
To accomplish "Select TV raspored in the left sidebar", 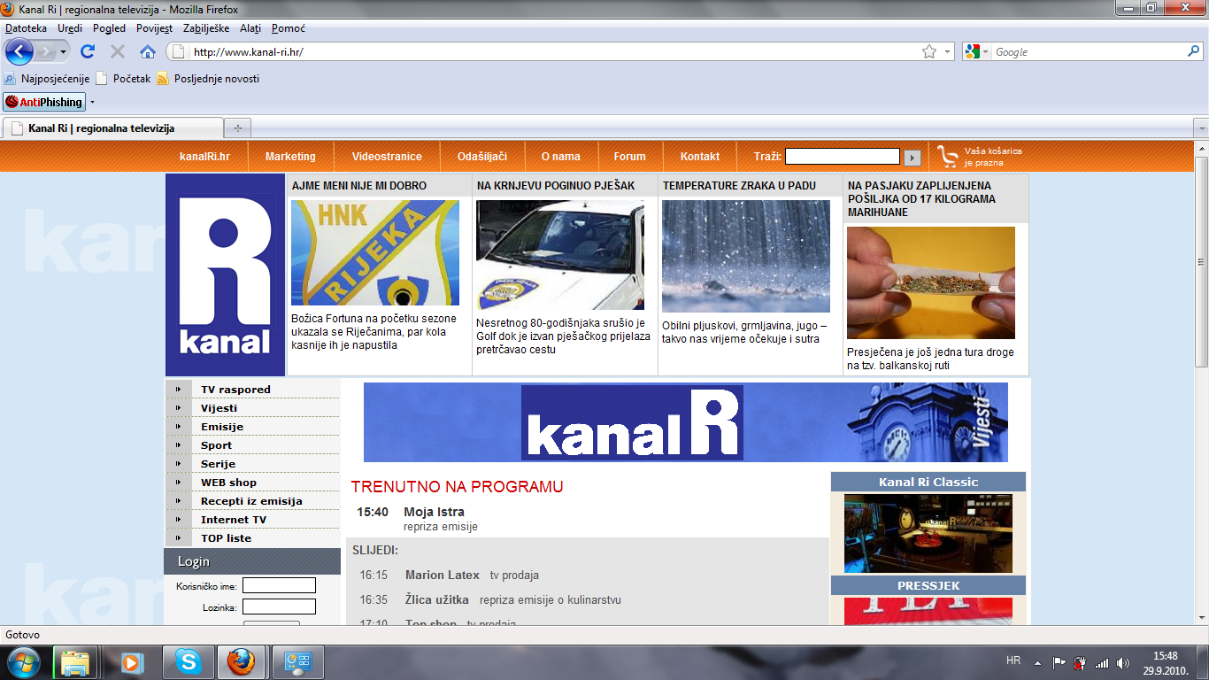I will point(235,390).
